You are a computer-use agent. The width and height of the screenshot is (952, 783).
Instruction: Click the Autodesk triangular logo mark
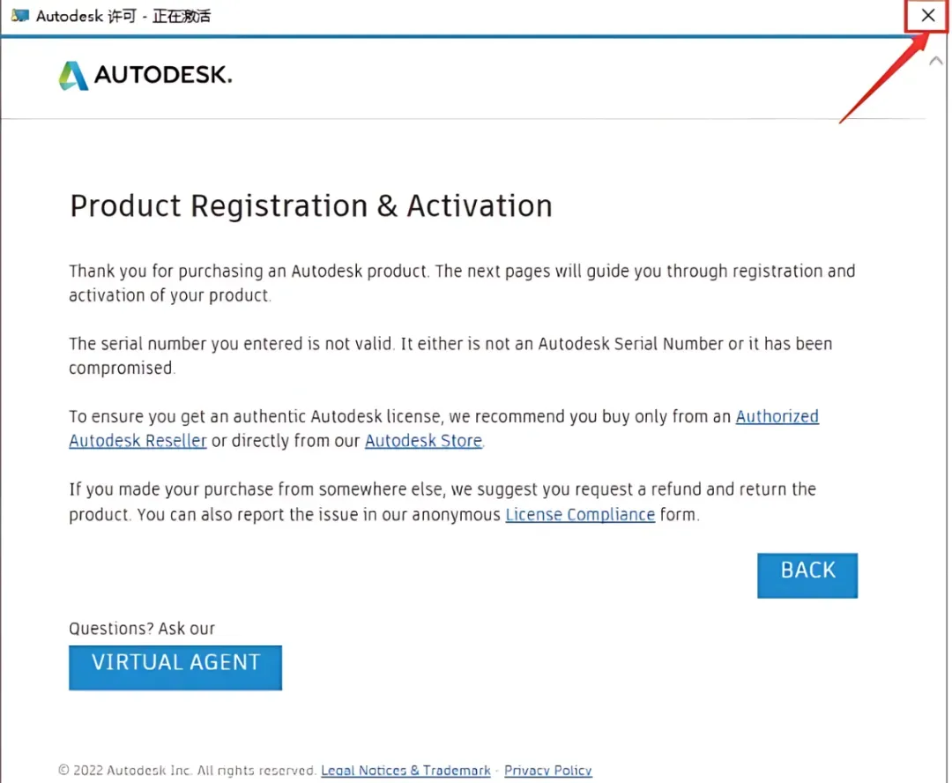point(73,76)
